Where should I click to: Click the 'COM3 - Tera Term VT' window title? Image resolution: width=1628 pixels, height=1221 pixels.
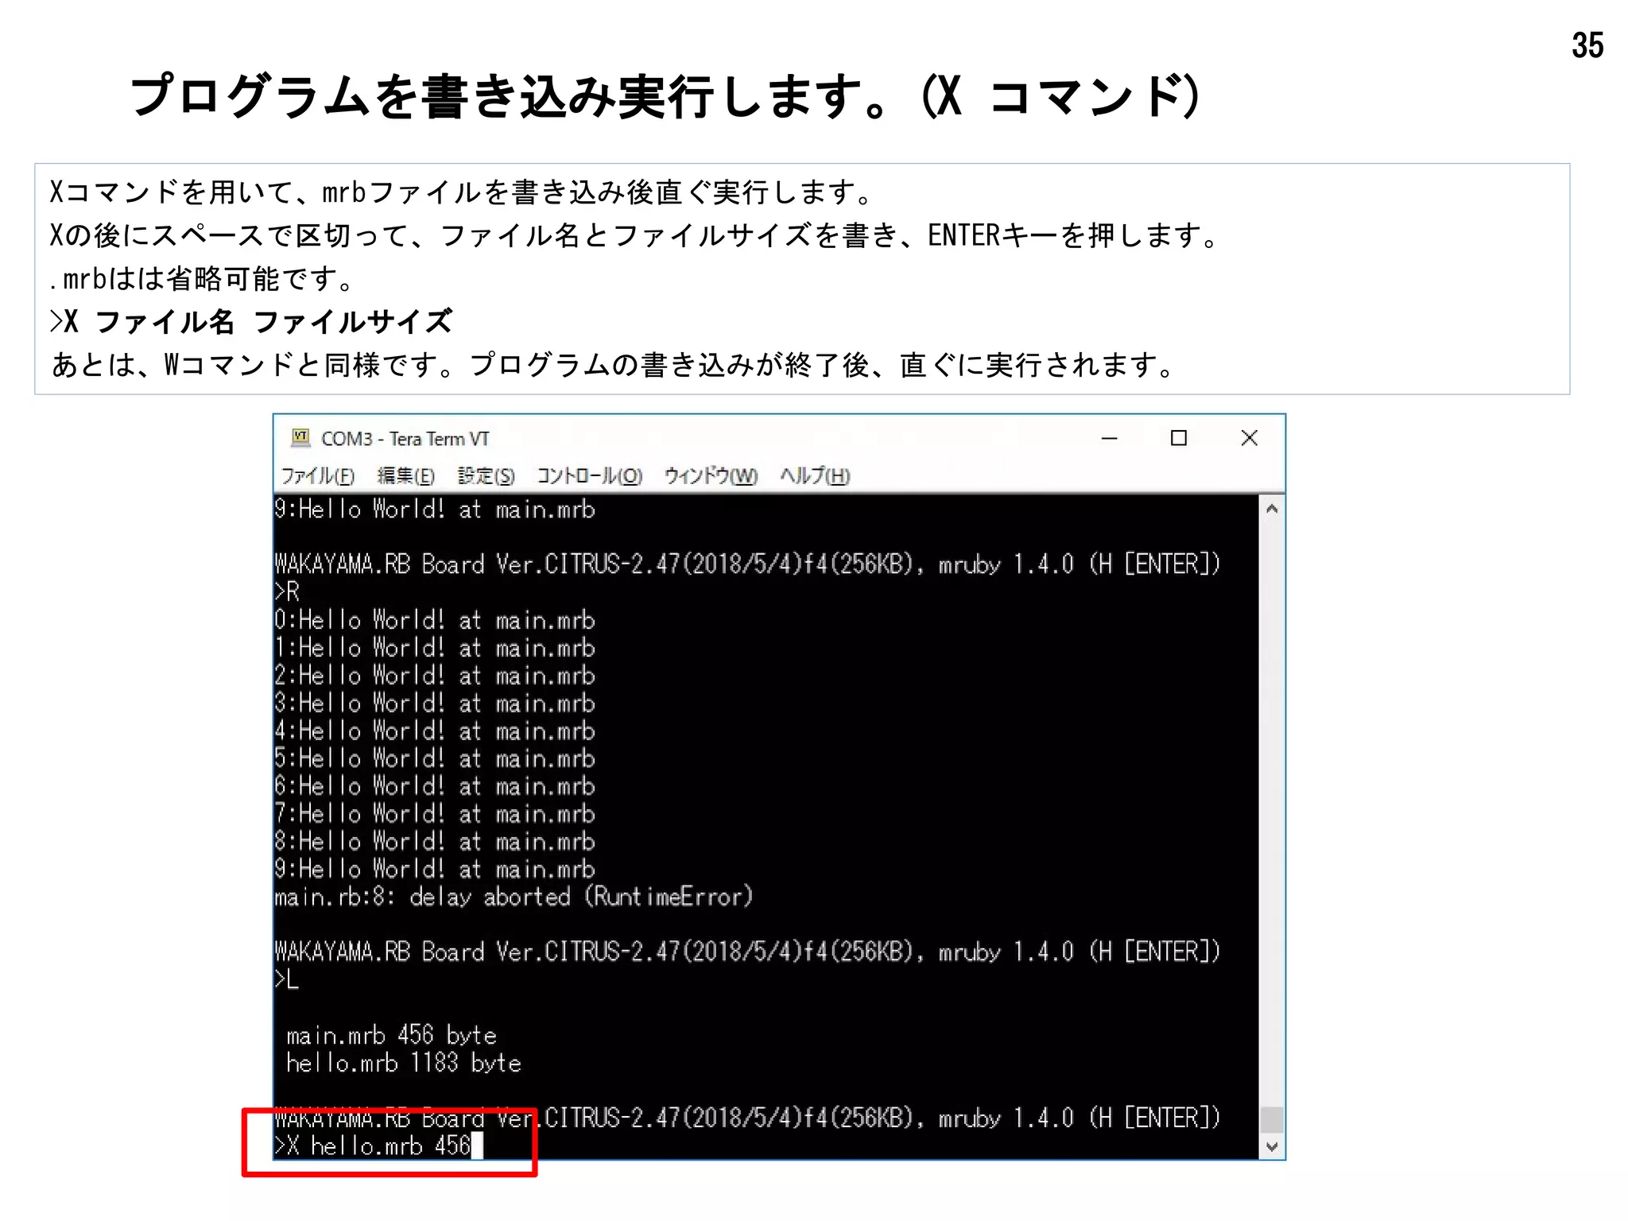[405, 439]
